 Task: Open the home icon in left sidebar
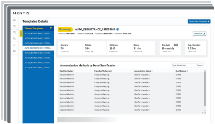(14, 20)
